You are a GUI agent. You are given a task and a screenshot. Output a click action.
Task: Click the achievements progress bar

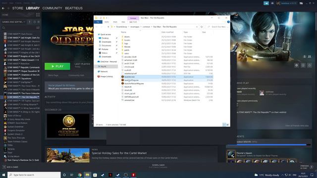coord(268,145)
